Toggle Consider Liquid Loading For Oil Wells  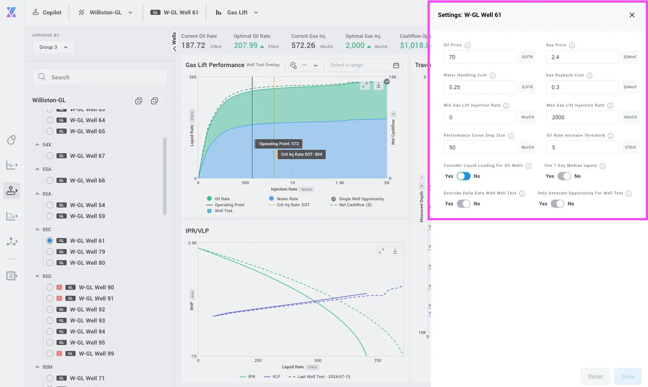point(463,176)
